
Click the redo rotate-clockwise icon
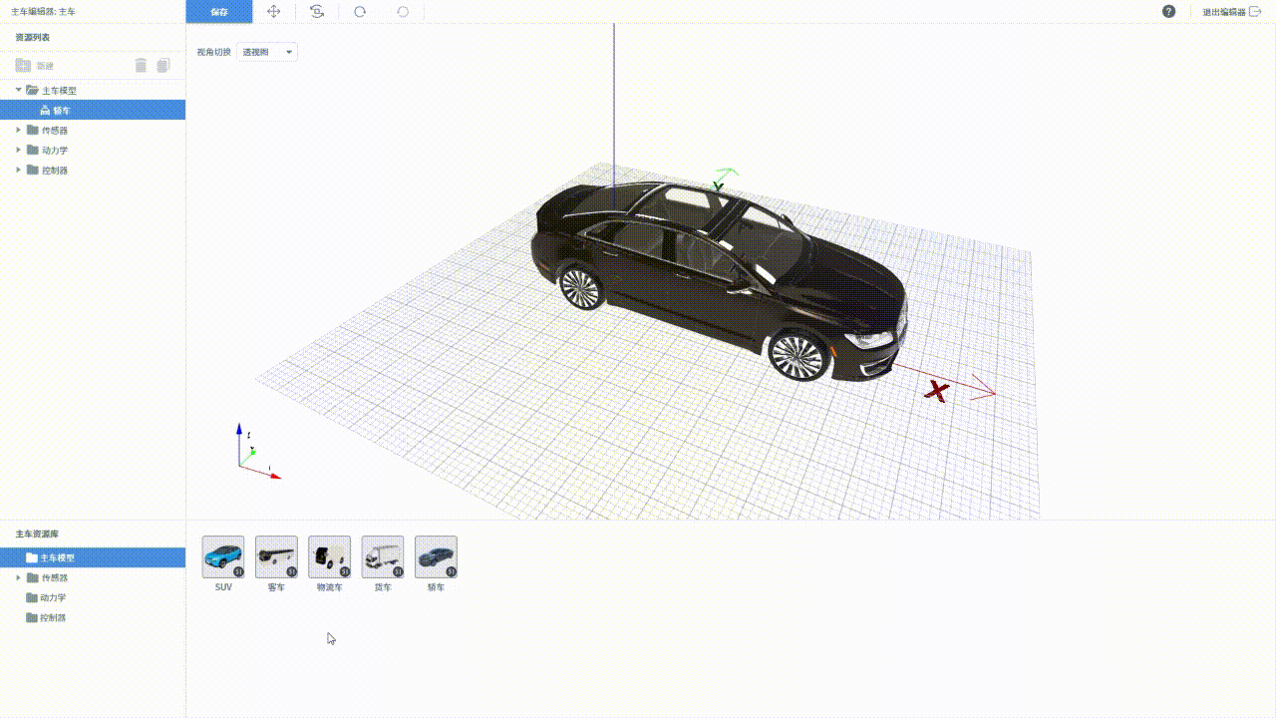click(x=360, y=12)
